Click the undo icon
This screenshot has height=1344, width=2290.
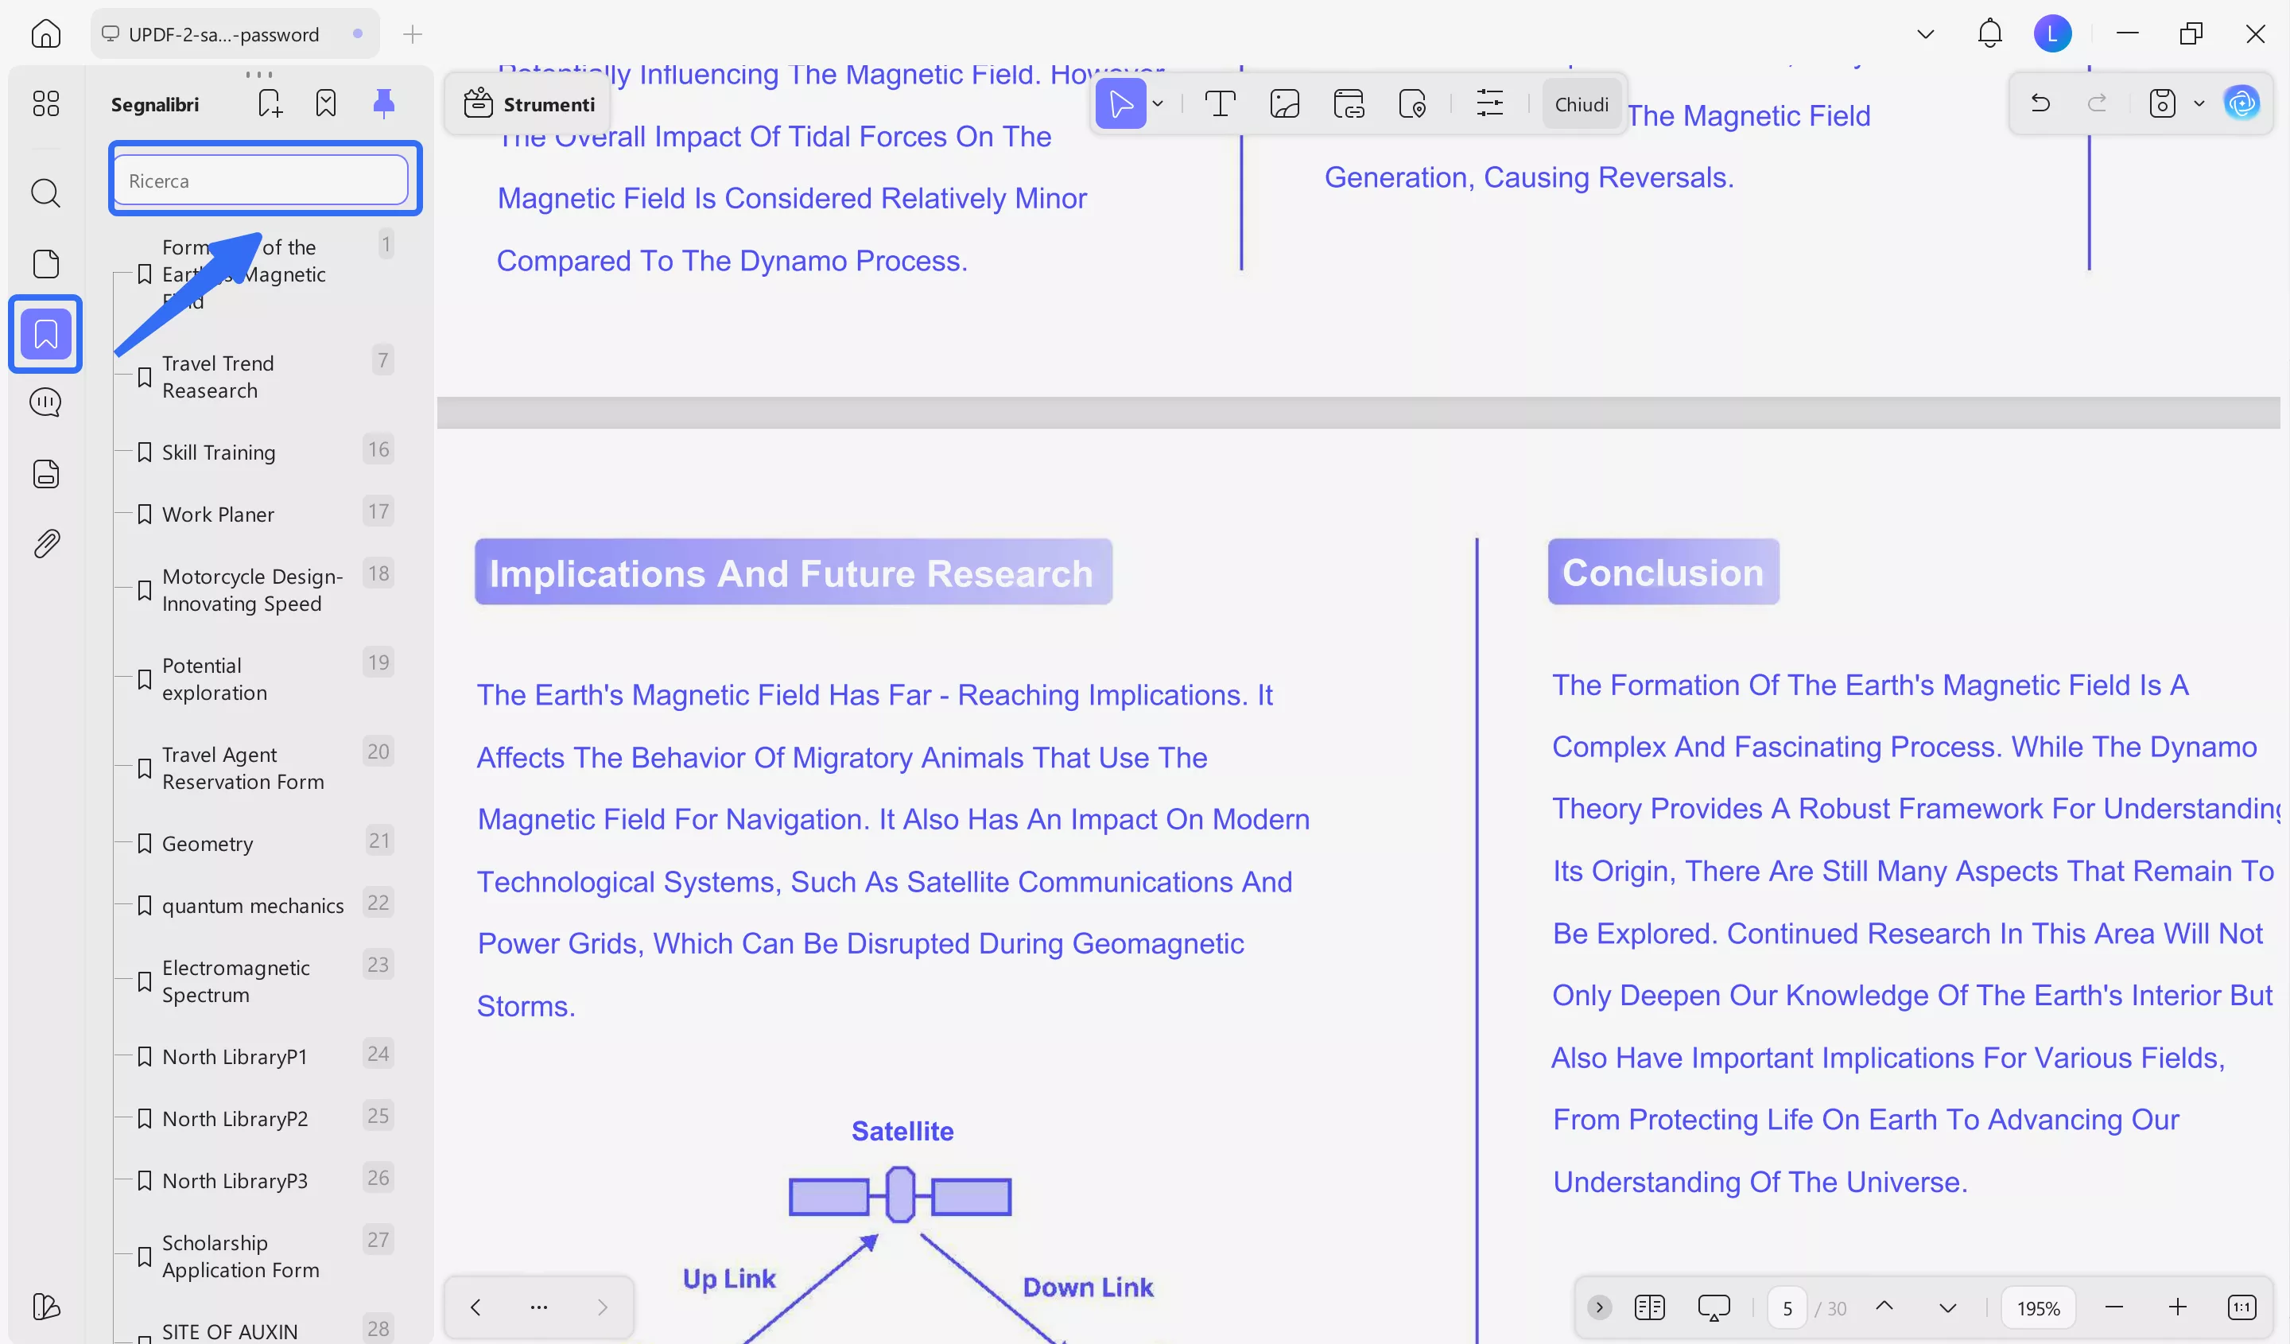click(x=2040, y=103)
